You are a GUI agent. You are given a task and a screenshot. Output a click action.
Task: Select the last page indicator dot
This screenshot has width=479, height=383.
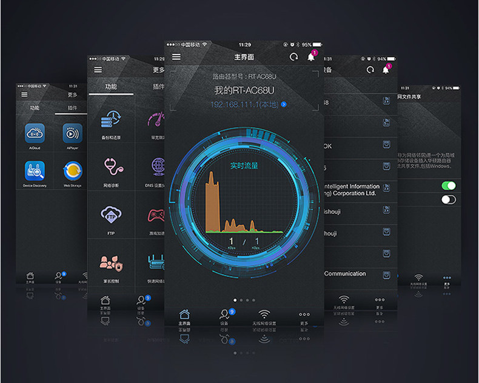pyautogui.click(x=253, y=300)
